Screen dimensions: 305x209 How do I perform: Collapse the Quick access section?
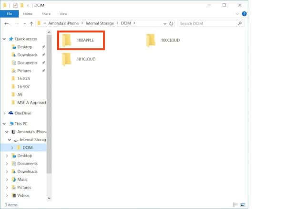click(x=4, y=39)
